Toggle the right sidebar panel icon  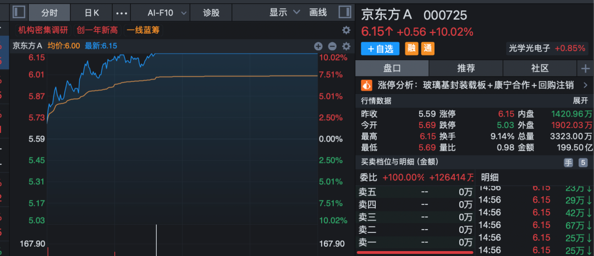pos(345,12)
